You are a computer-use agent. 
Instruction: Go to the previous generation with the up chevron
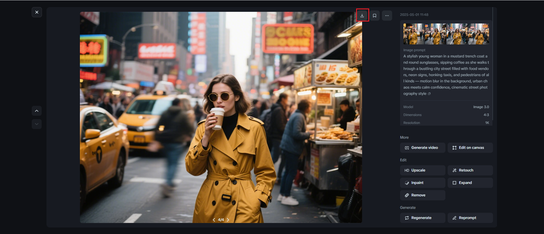(37, 111)
